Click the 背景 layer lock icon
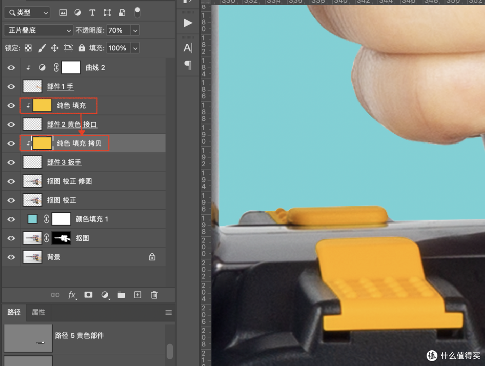This screenshot has width=485, height=366. point(152,257)
